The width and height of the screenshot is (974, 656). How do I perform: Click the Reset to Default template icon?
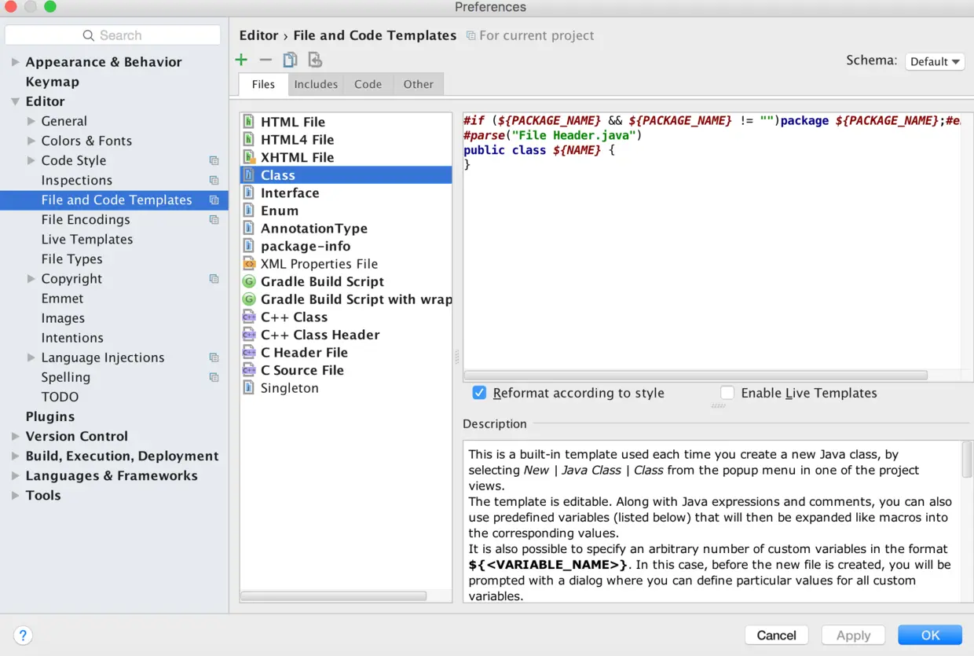click(314, 60)
